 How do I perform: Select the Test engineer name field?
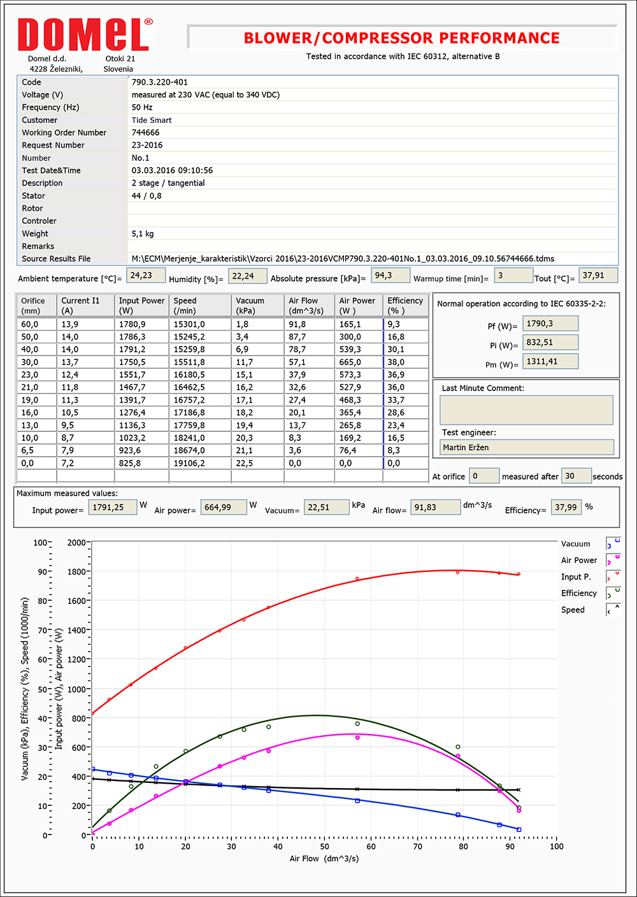click(x=526, y=448)
